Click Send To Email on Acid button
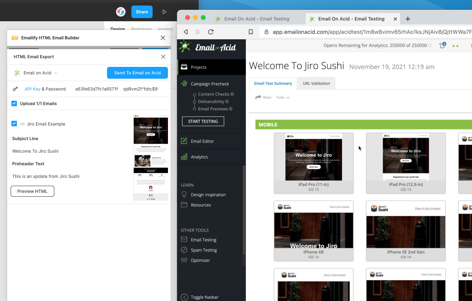 coord(137,73)
